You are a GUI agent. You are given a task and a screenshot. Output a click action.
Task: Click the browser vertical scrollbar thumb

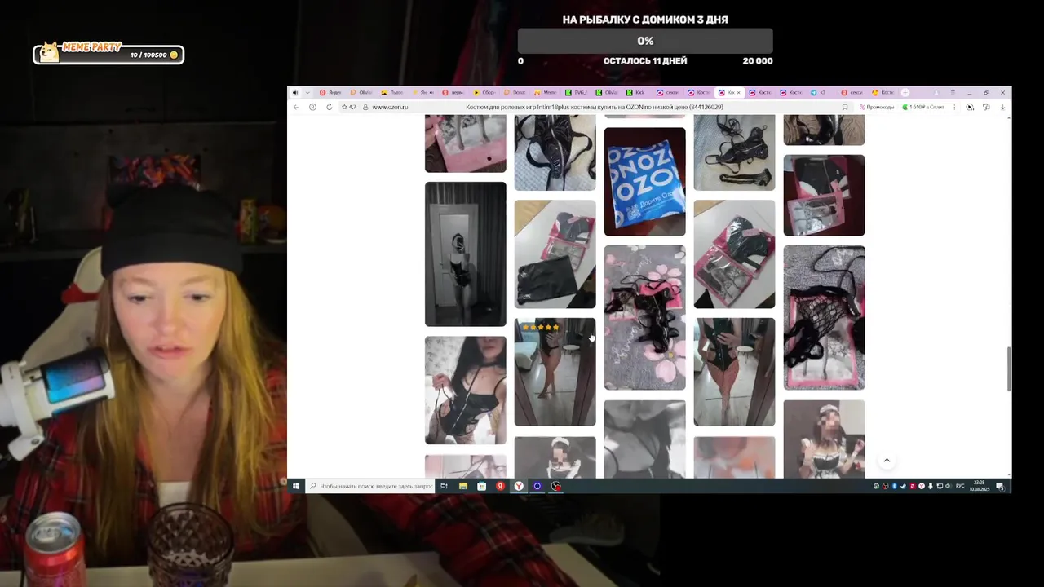click(1009, 369)
